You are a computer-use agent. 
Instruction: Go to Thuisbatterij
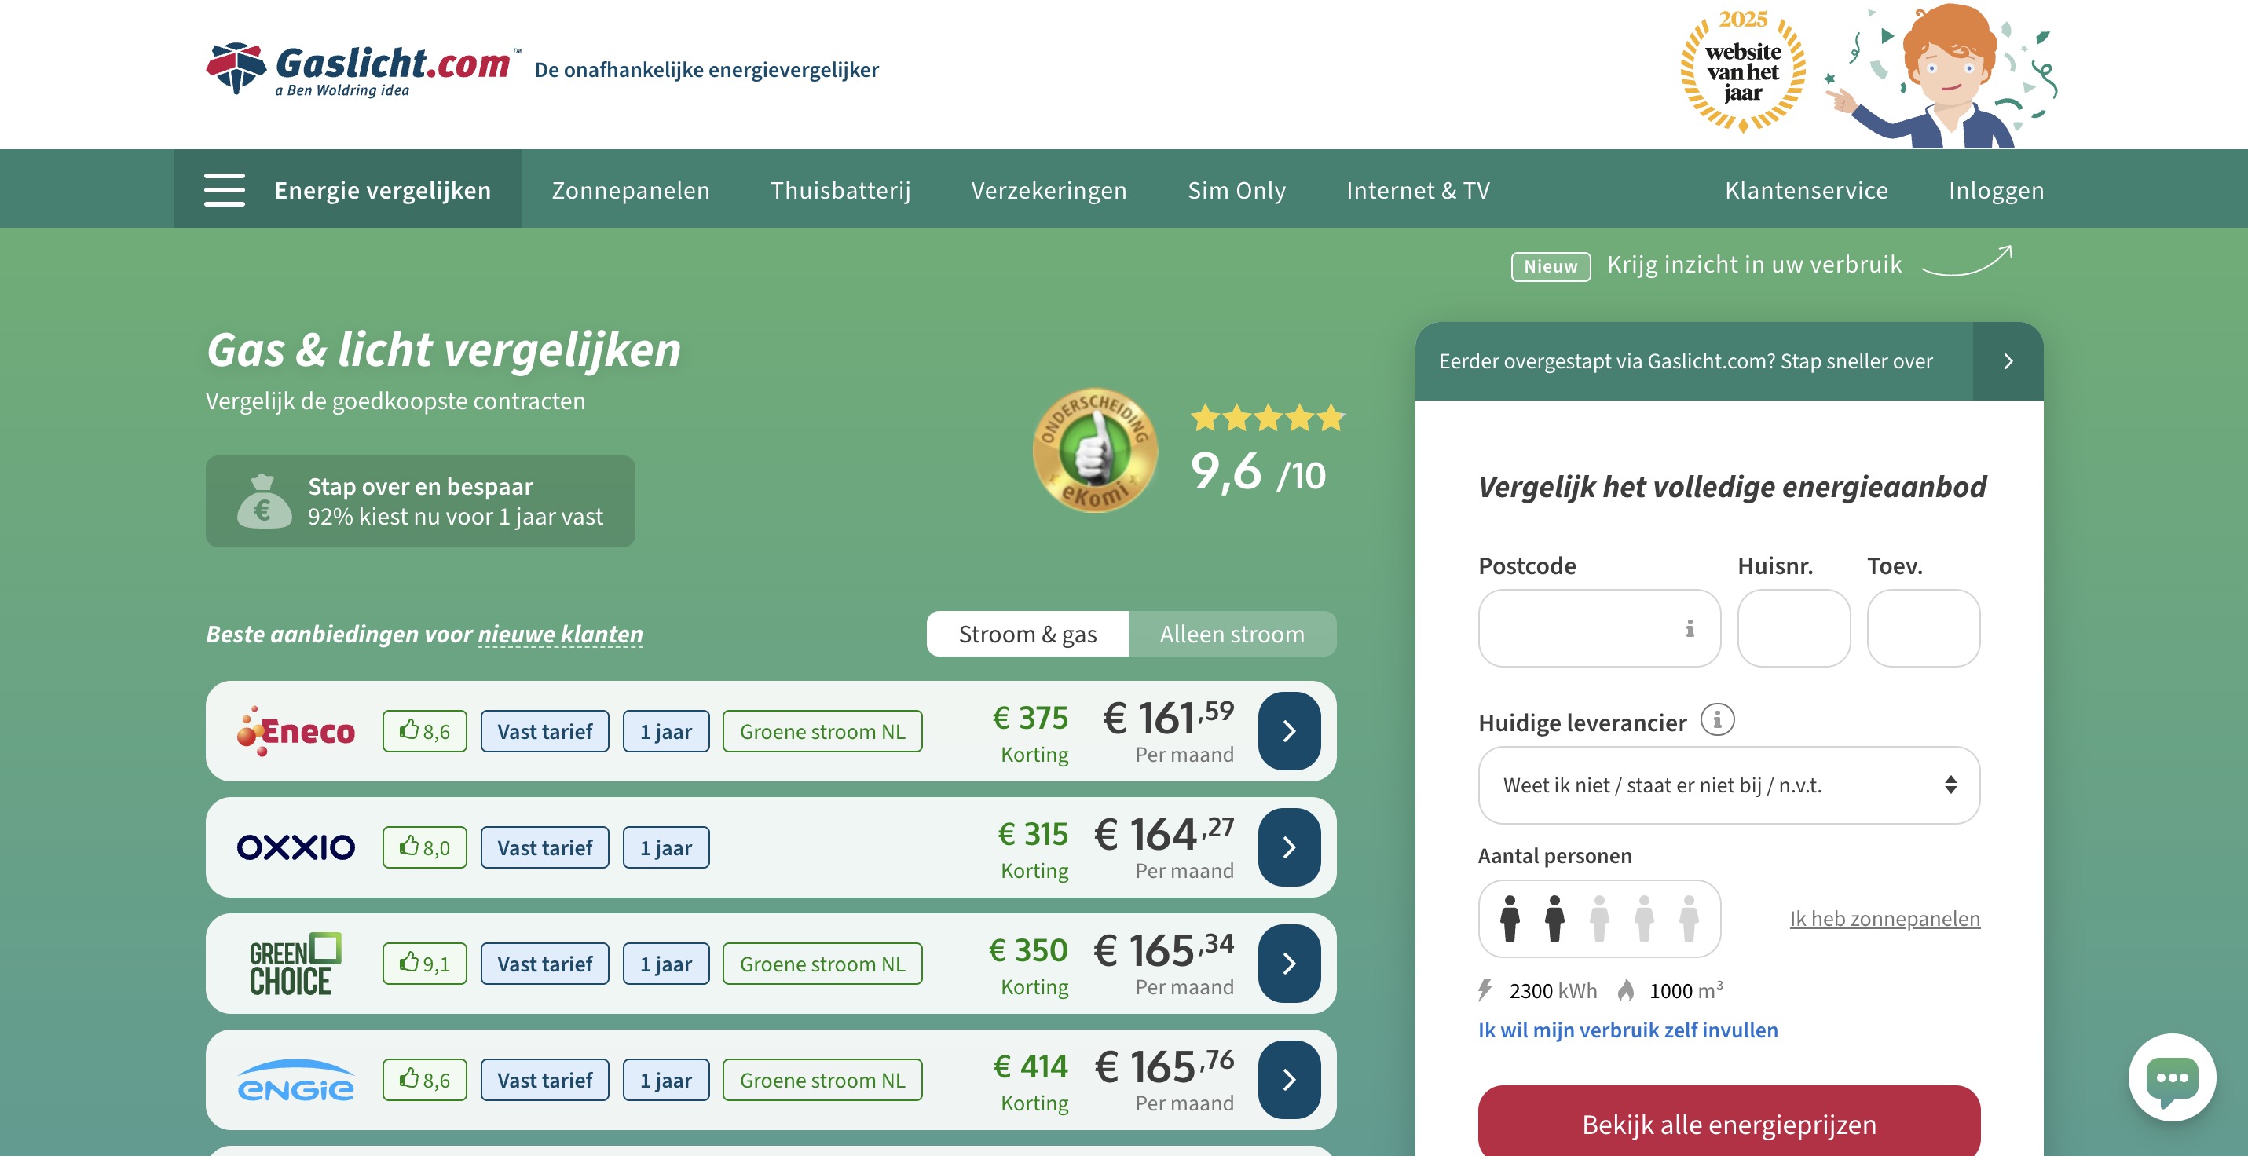(x=840, y=190)
